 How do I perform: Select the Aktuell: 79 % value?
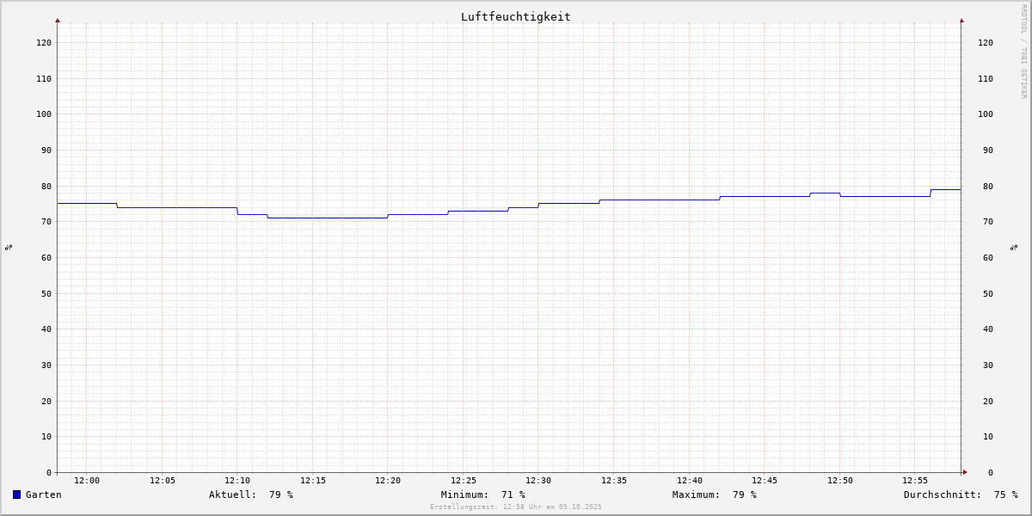click(x=251, y=494)
